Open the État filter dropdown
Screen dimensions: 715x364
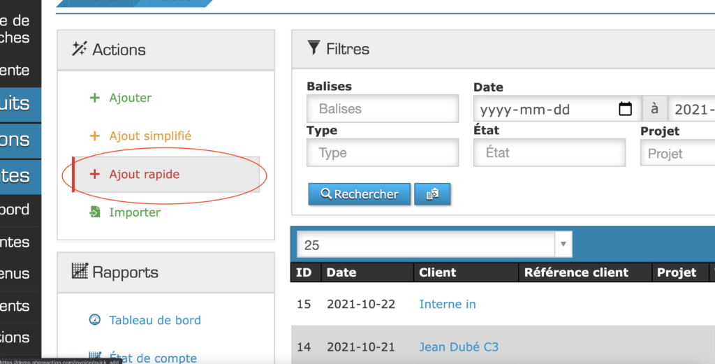point(549,153)
